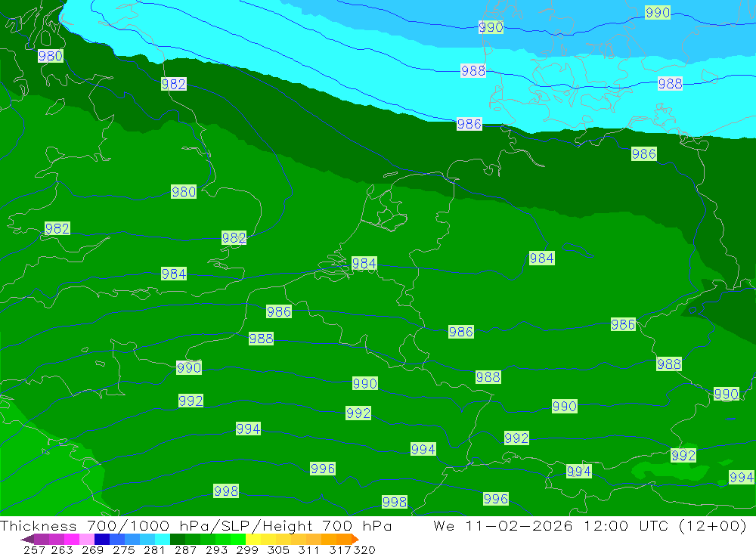Click the legend value 320
Viewport: 756px width, 554px height.
pos(364,549)
